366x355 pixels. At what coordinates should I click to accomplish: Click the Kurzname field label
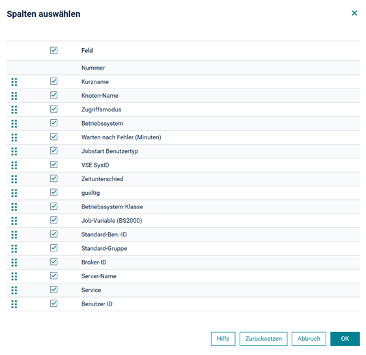point(95,82)
